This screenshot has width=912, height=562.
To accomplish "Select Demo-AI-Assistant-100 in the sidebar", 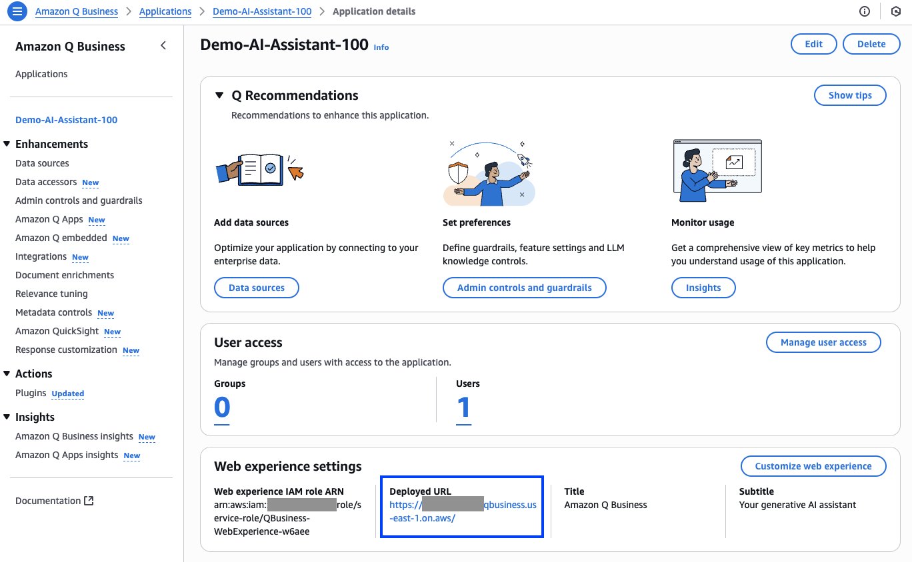I will point(67,120).
